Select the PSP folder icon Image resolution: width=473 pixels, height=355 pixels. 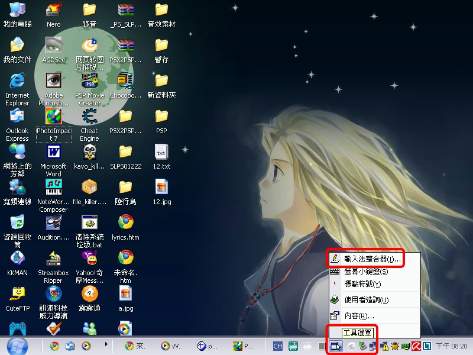(x=161, y=122)
